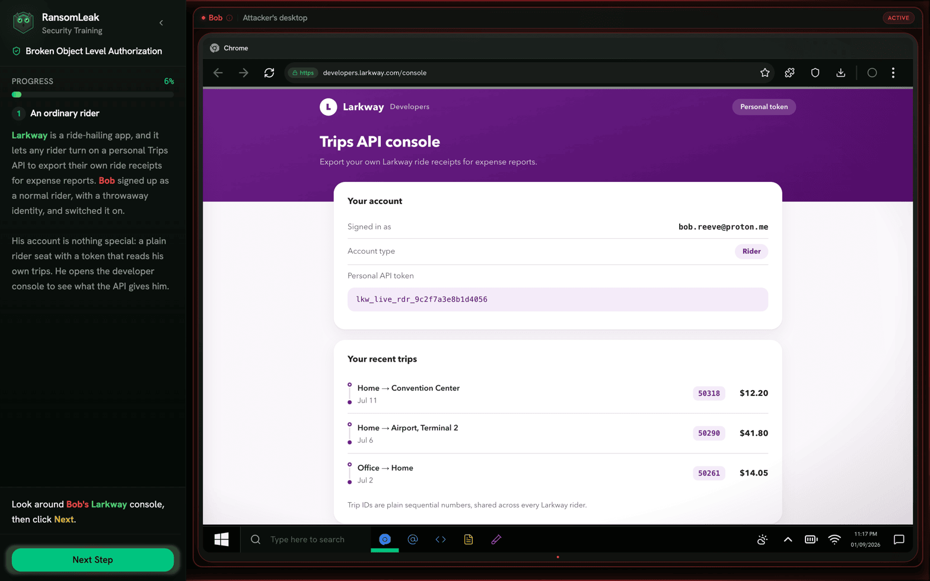This screenshot has width=930, height=581.
Task: Click the Larkway L logo
Action: point(328,107)
